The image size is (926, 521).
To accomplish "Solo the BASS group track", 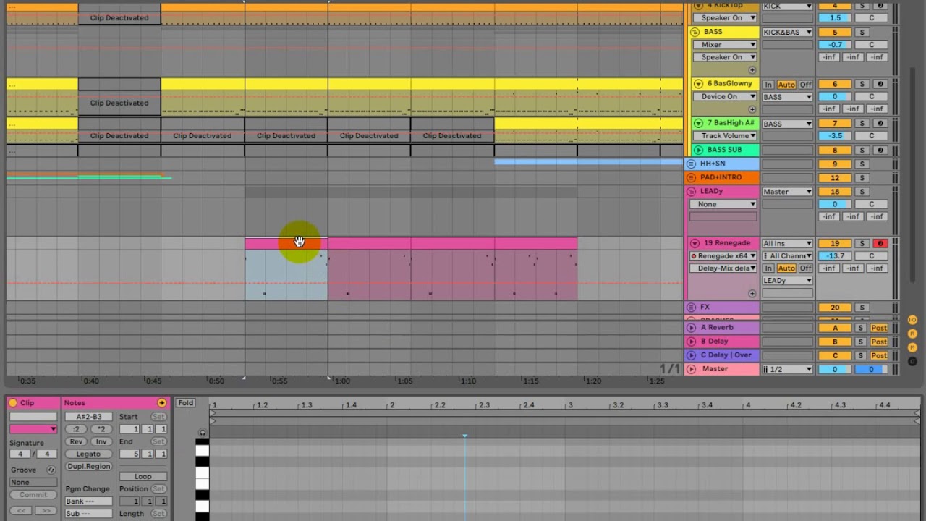I will point(862,33).
